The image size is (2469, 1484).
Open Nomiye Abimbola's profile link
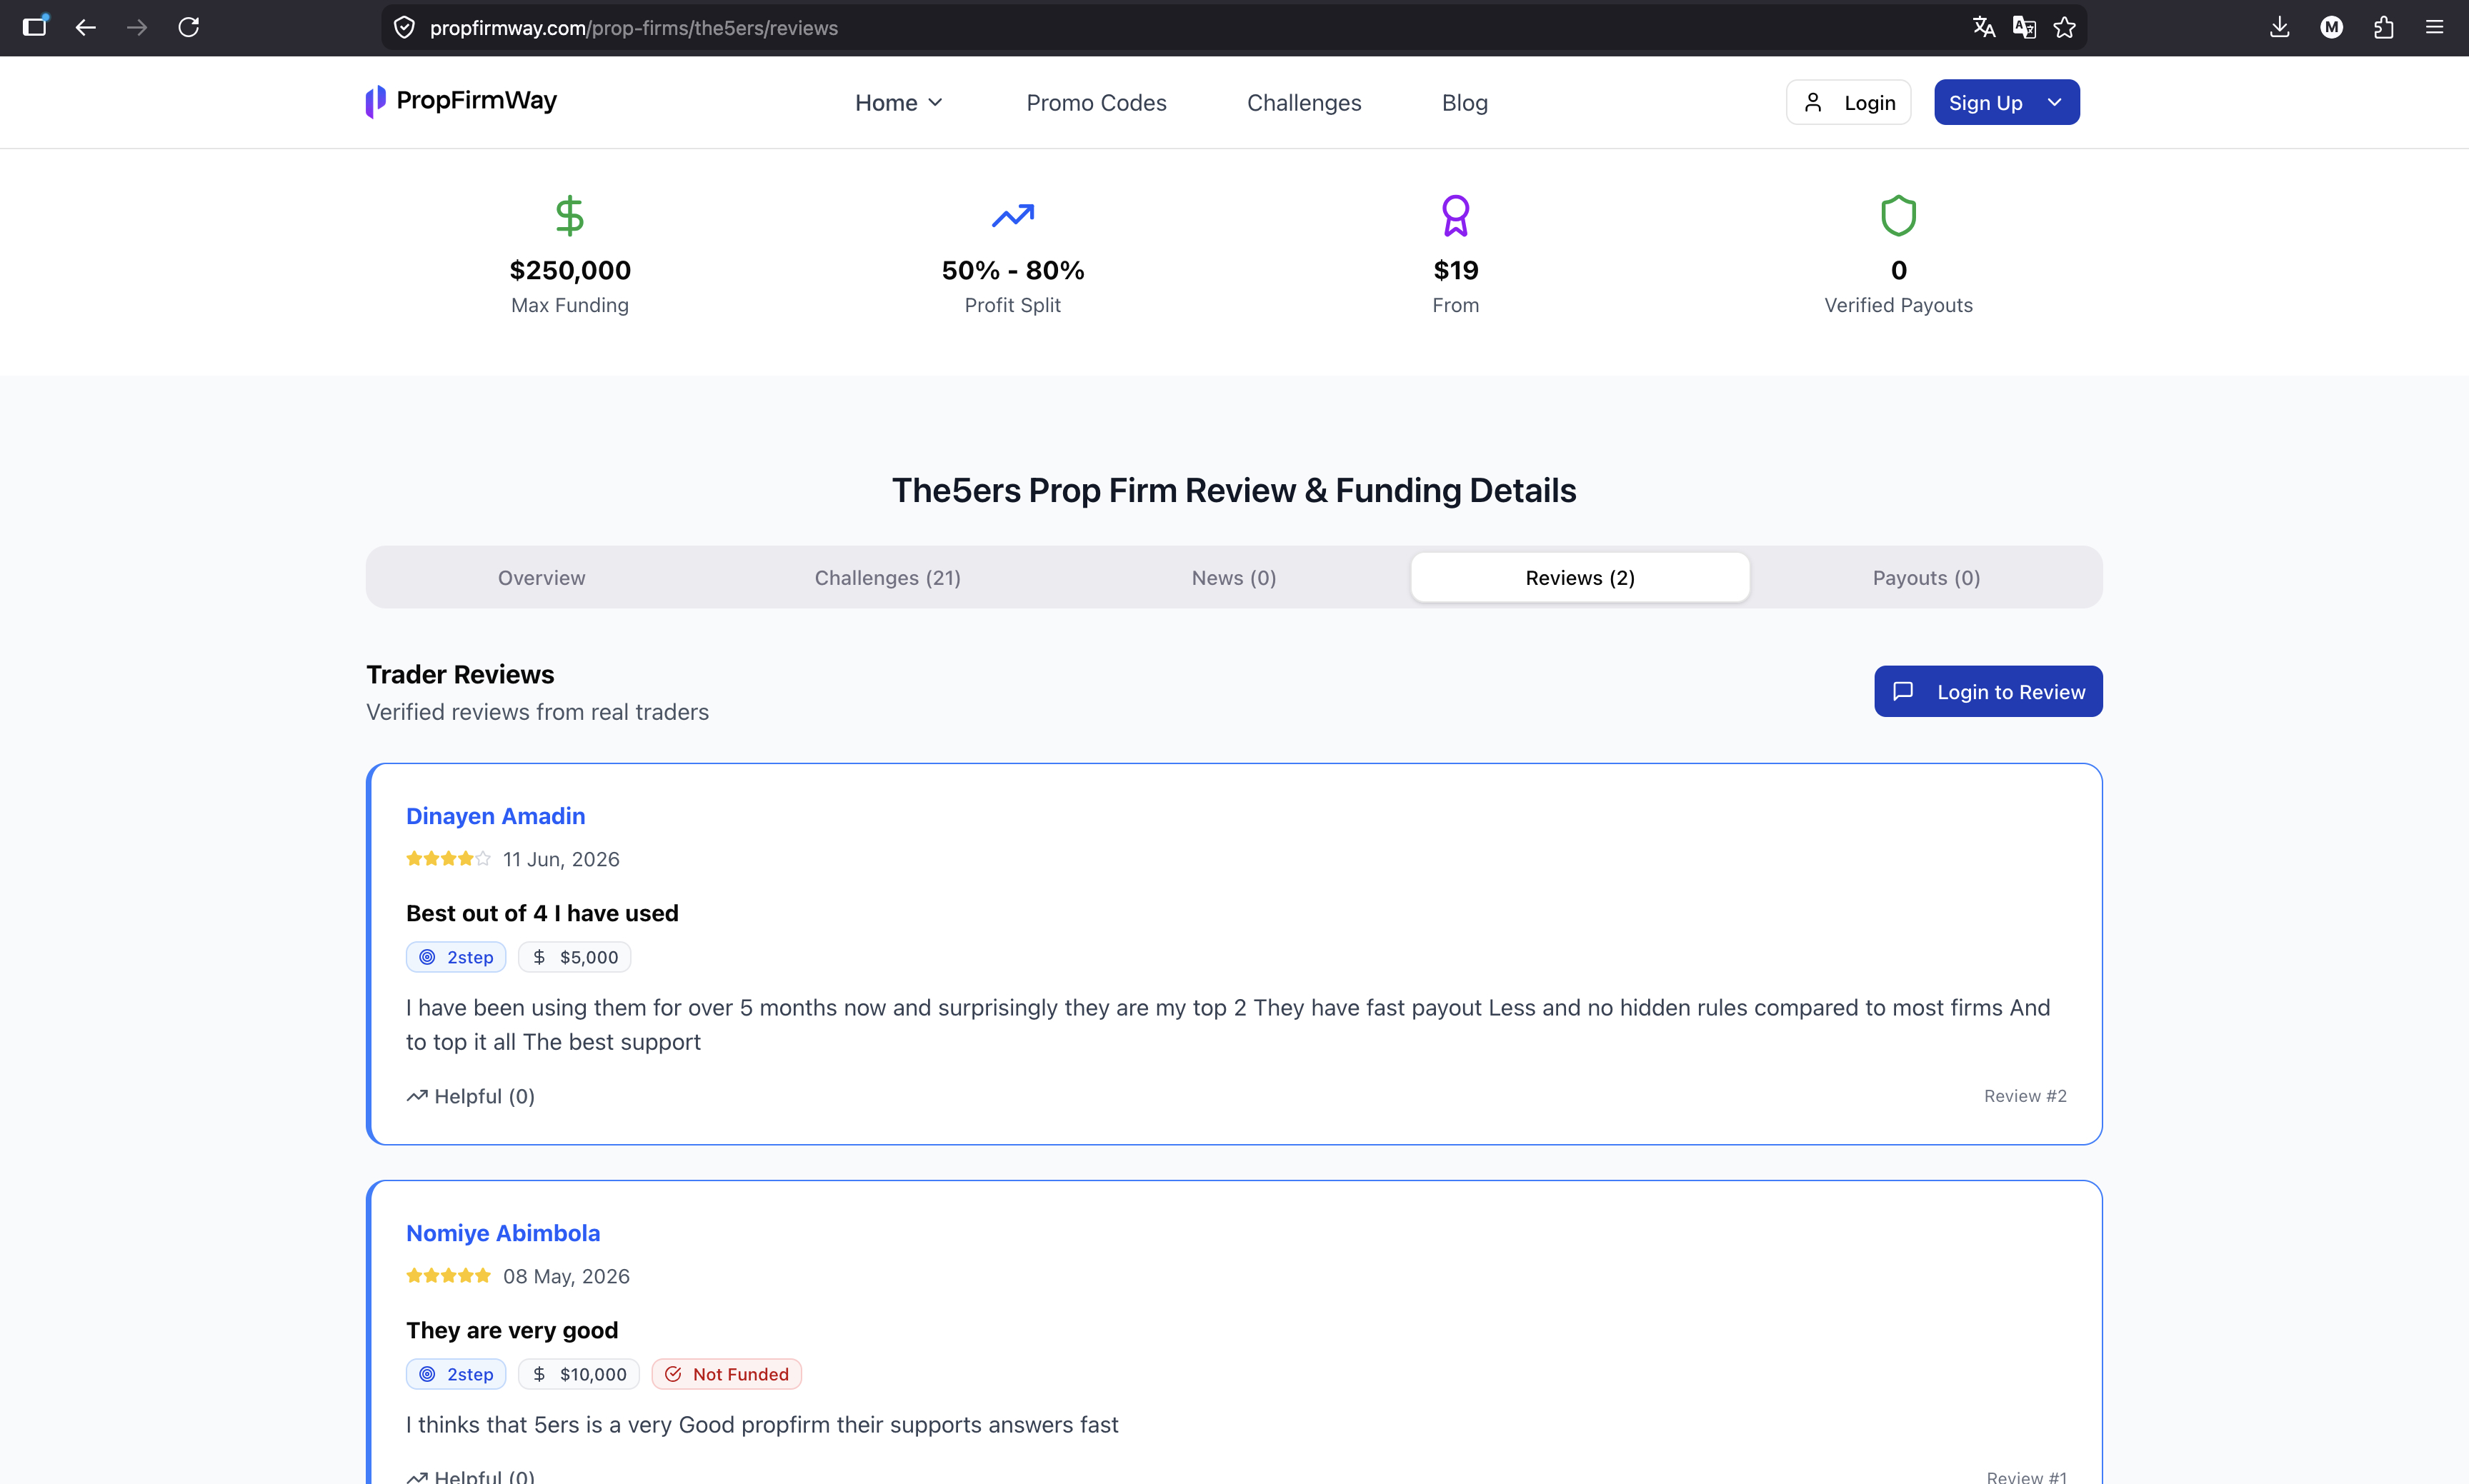click(502, 1232)
